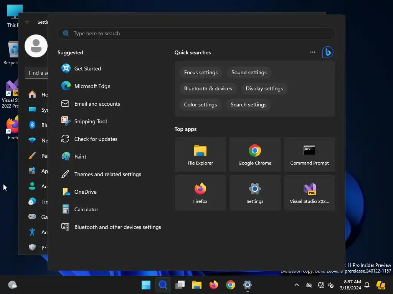
Task: Click Find a setting field in Settings
Action: pyautogui.click(x=36, y=73)
